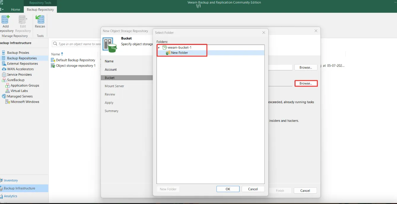This screenshot has height=204, width=397.
Task: Click the Managed Servers icon
Action: [x=4, y=96]
